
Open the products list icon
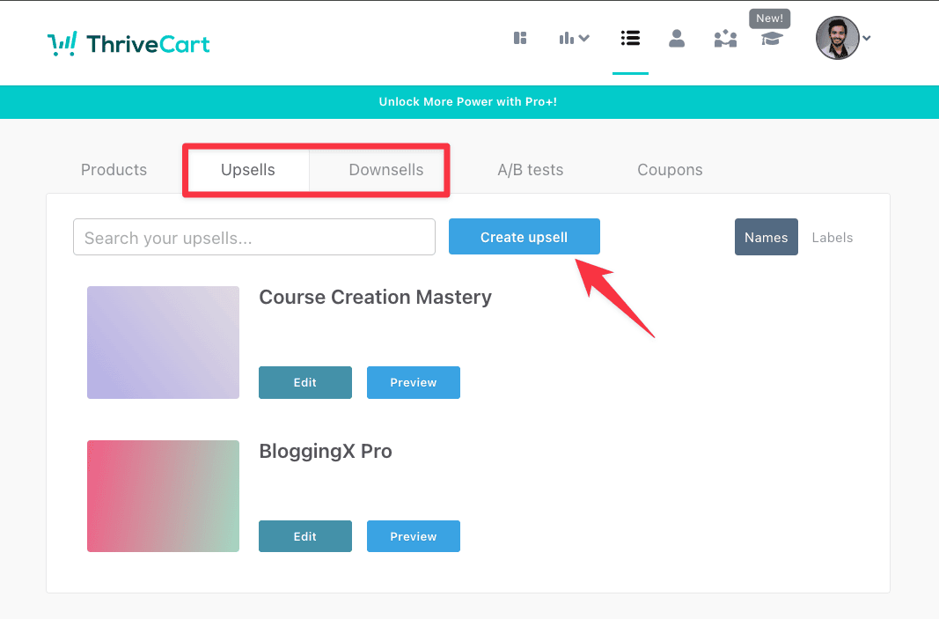(x=630, y=39)
